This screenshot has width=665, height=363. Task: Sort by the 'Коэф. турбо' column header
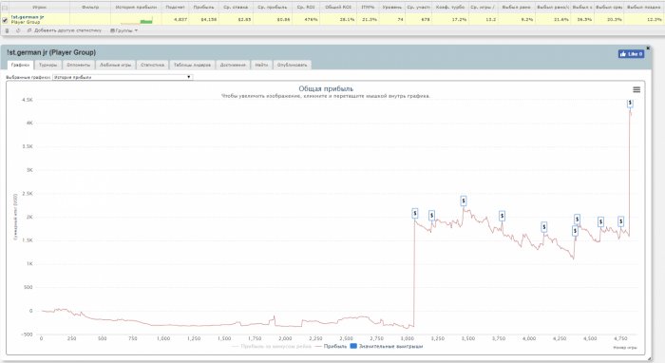coord(450,8)
